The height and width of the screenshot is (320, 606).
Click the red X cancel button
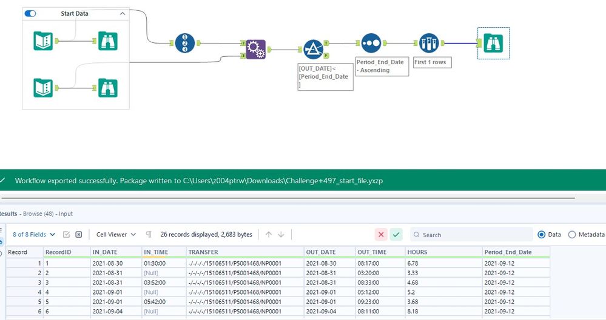(381, 235)
